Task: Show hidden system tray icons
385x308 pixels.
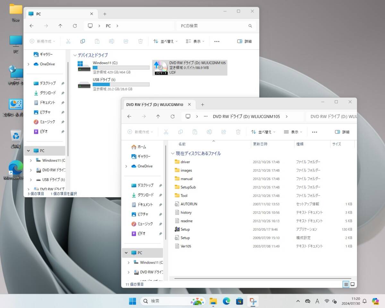Action: 298,301
